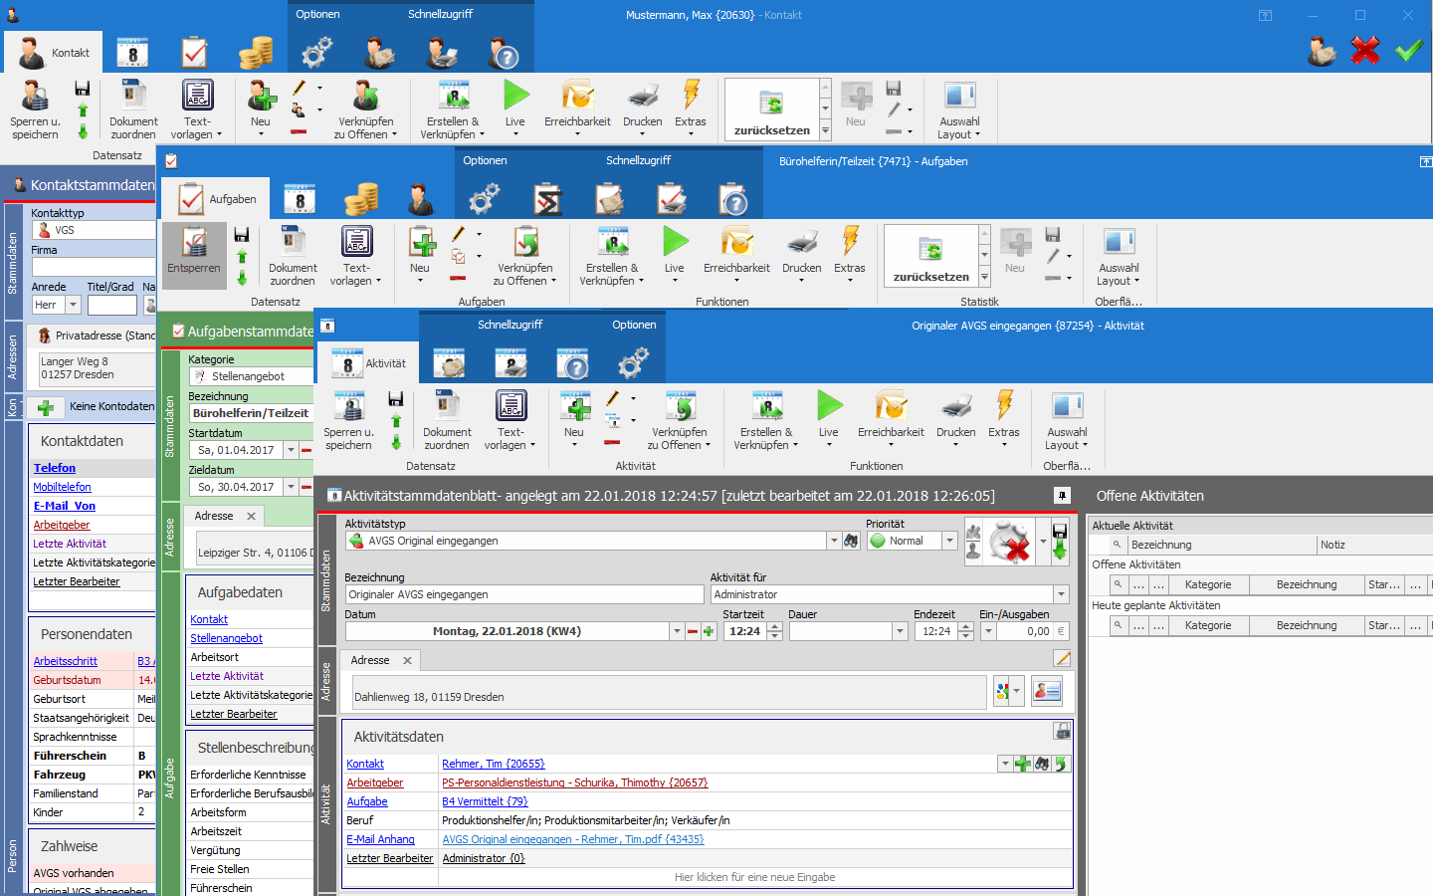Click Verknüpfen zu Offenen in Aktivität window
Screen dimensions: 1433x896
tap(680, 420)
